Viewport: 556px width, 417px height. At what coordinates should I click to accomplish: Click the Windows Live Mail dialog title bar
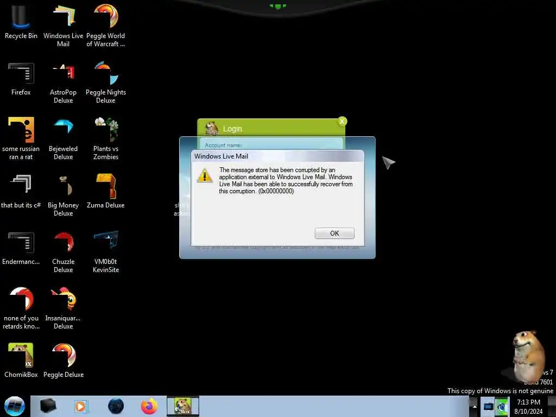coord(277,156)
